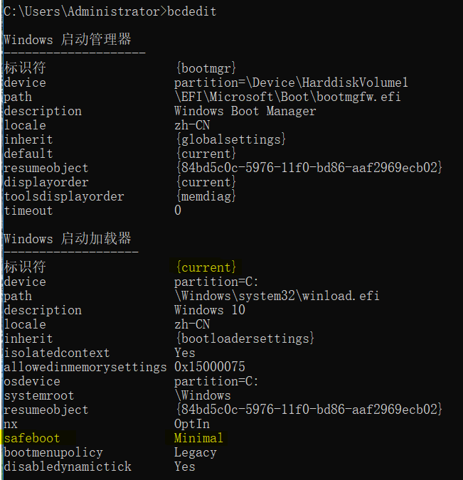Image resolution: width=463 pixels, height=480 pixels.
Task: Select the bootmgfw.efi path value
Action: 287,97
